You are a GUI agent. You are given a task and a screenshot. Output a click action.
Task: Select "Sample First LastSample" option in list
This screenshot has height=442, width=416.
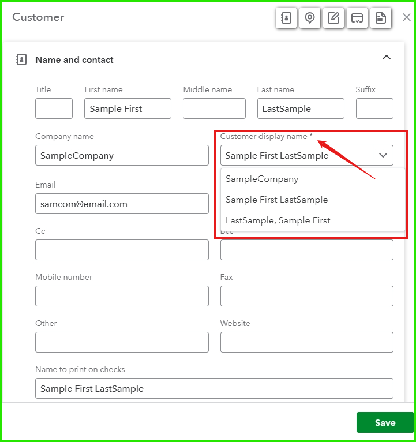(x=276, y=200)
